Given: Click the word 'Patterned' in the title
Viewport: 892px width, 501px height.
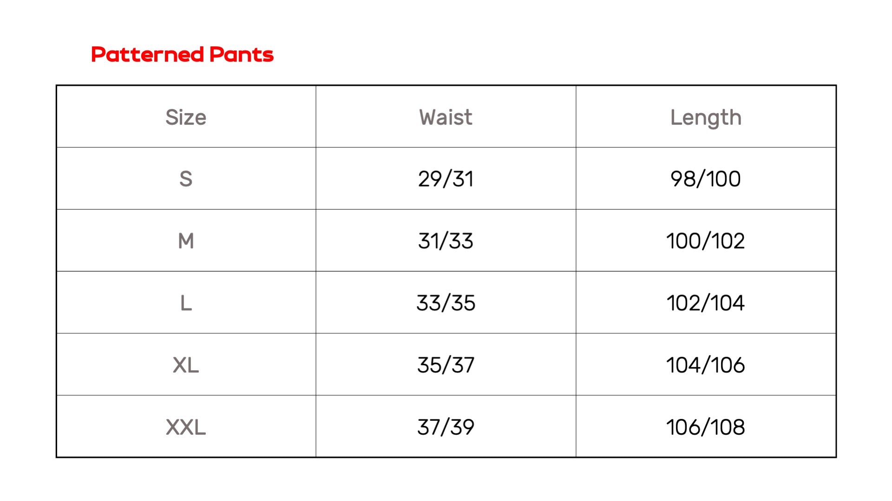Looking at the screenshot, I should [x=147, y=55].
